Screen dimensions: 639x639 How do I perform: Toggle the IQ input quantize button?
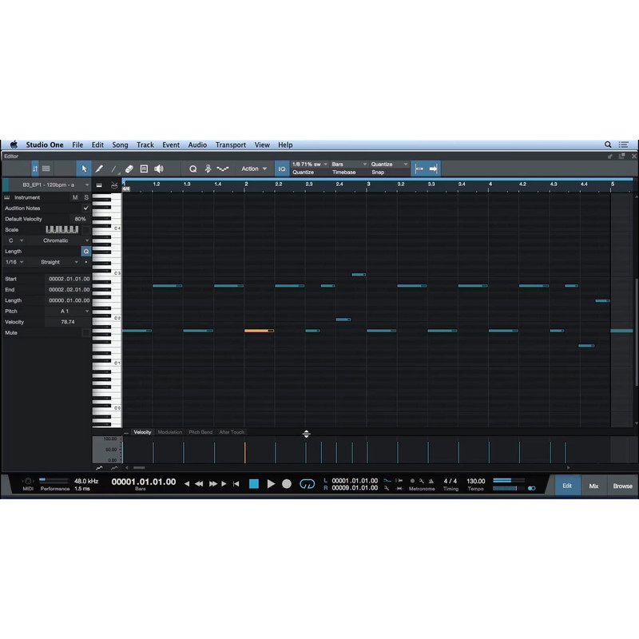282,169
